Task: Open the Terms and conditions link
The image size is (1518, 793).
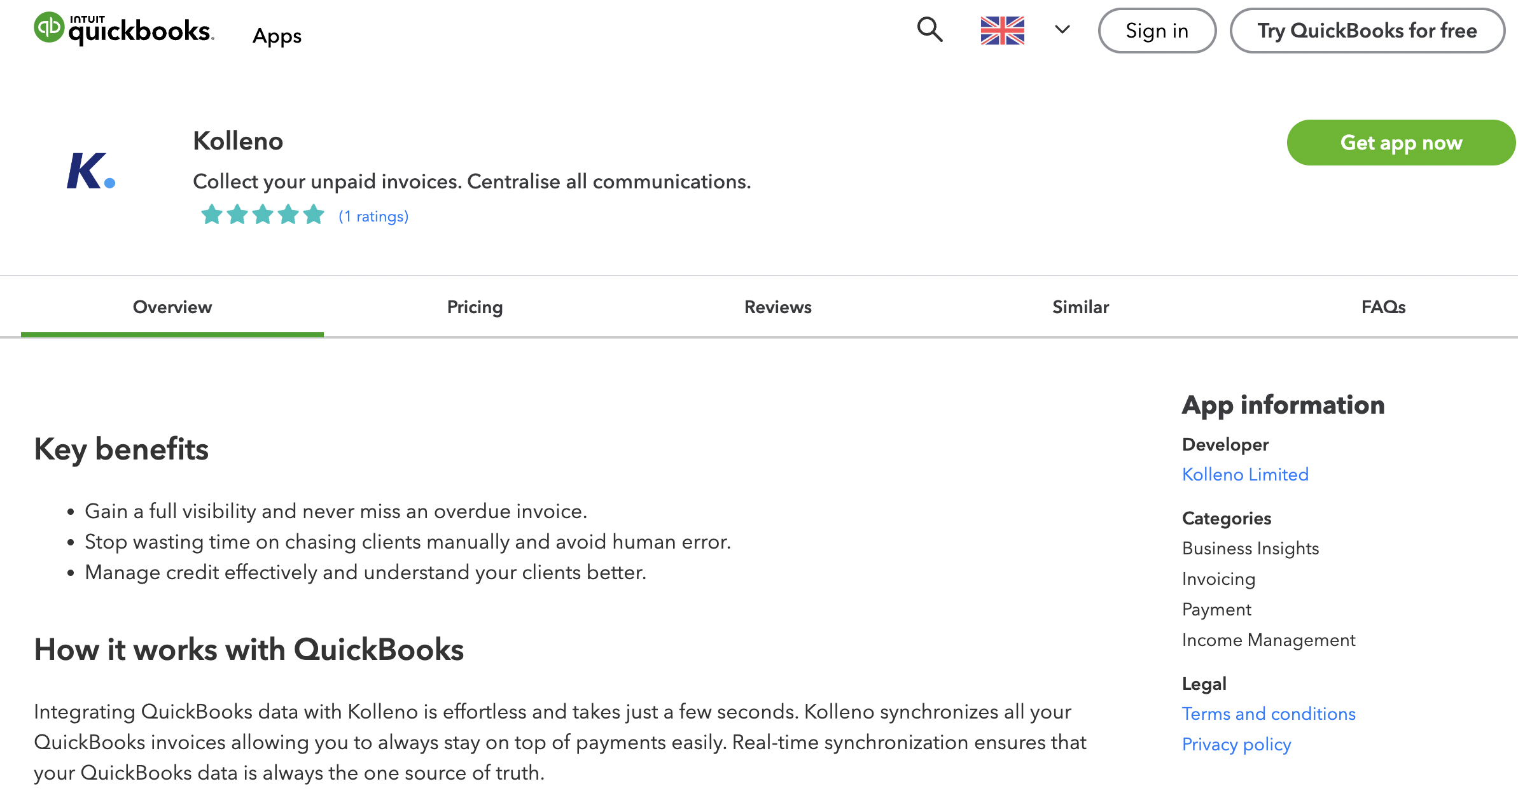Action: (x=1269, y=714)
